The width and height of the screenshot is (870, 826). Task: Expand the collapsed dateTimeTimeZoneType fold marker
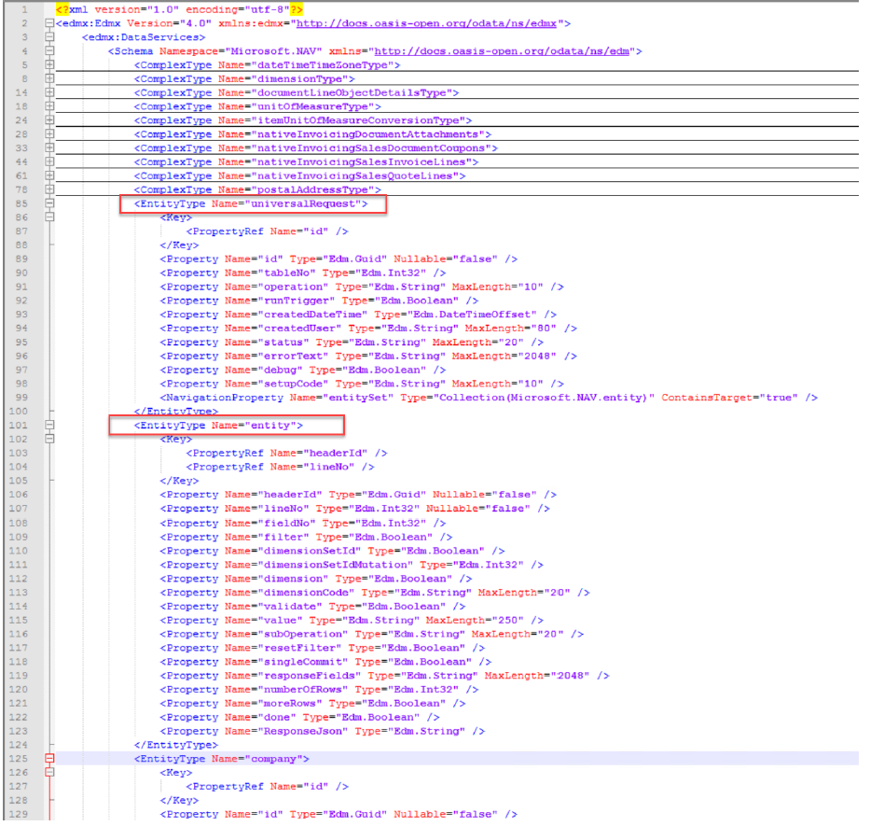coord(49,65)
